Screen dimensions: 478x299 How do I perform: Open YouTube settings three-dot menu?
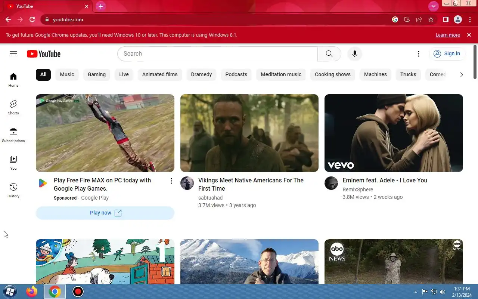(419, 54)
